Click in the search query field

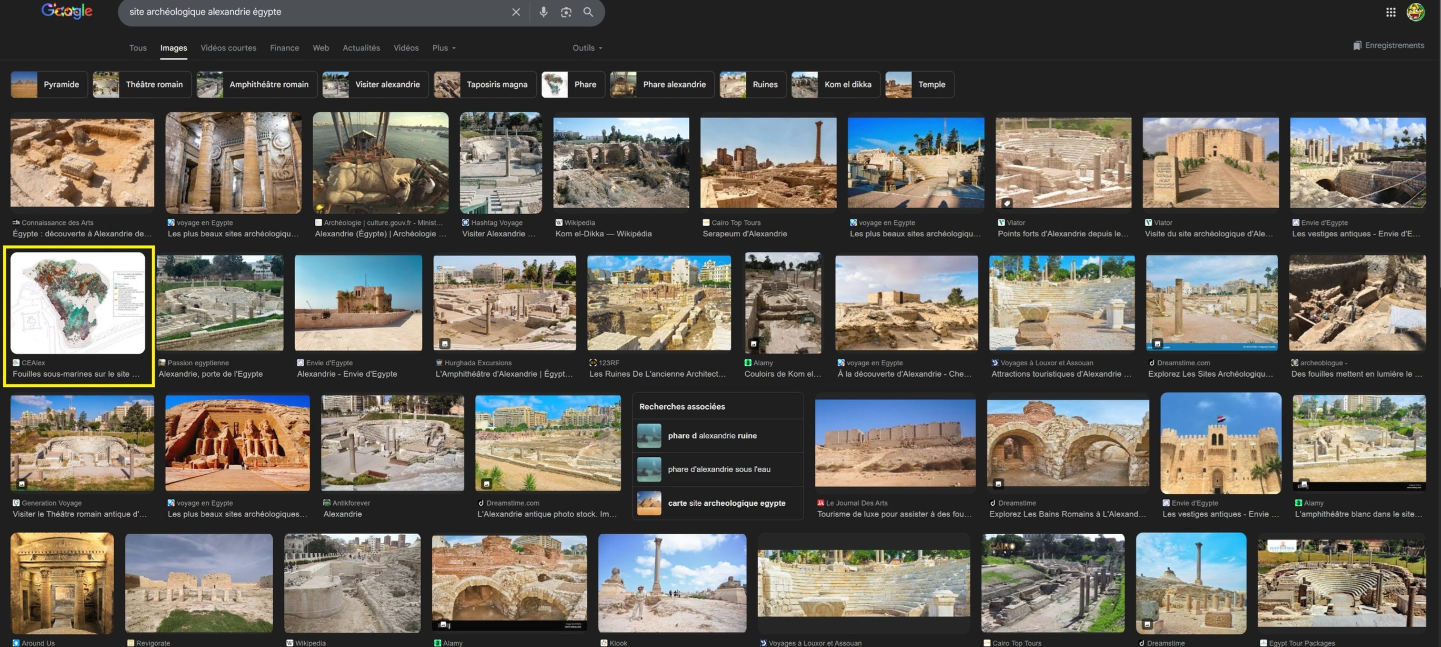(313, 12)
